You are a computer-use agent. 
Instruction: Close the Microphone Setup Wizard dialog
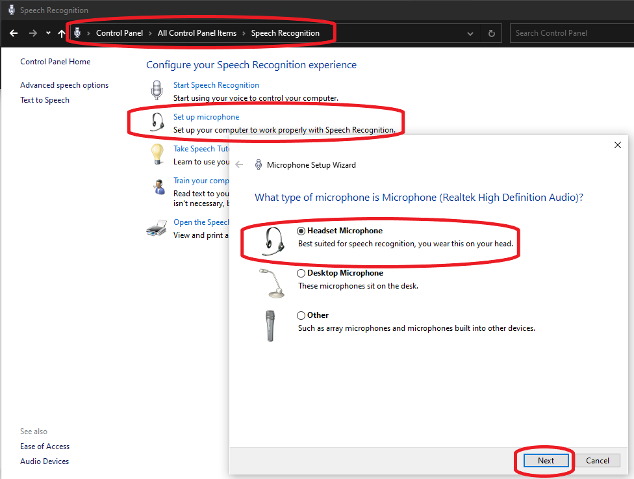(x=617, y=145)
